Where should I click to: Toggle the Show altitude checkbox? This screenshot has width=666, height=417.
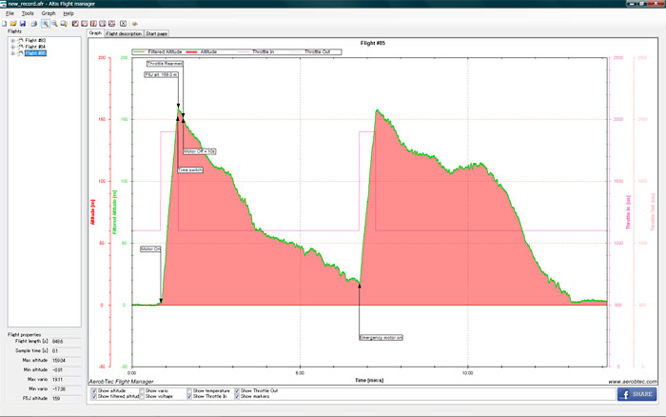pos(94,390)
